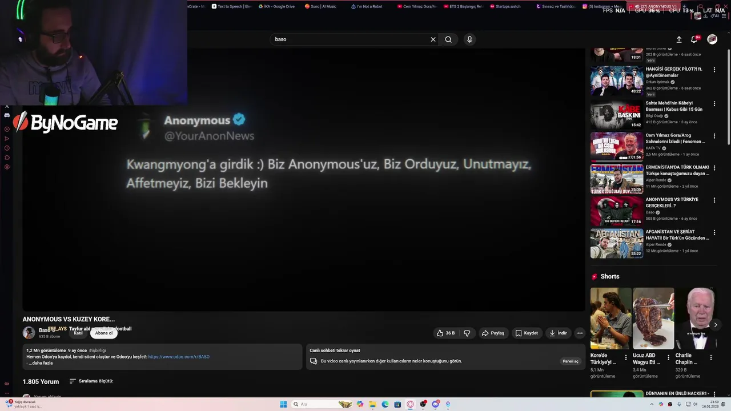Save video with Kaydet button
Viewport: 731px width, 411px height.
click(527, 333)
